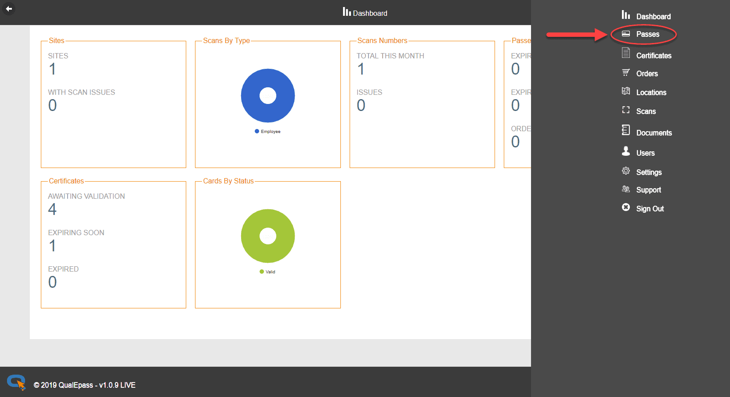Click the Certificates document icon
The height and width of the screenshot is (397, 730).
(626, 53)
